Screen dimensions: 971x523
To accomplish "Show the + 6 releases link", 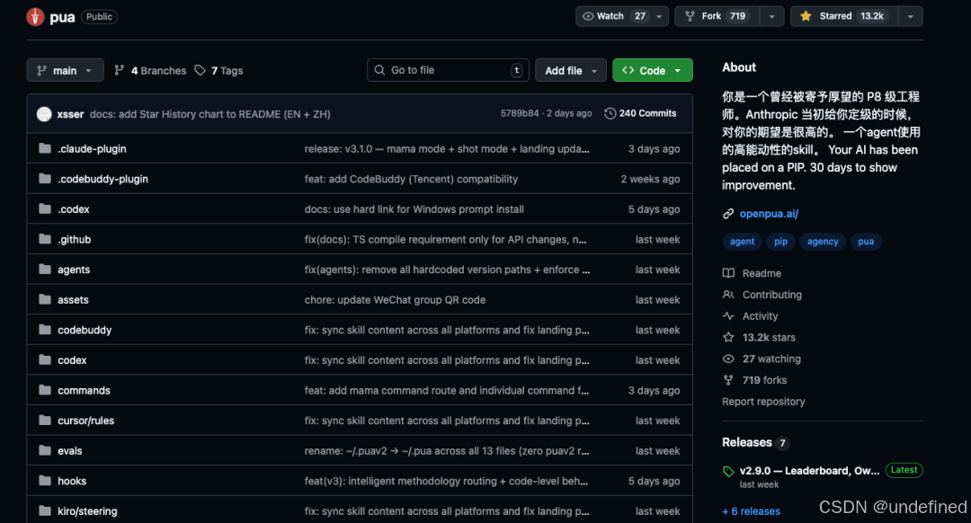I will coord(751,511).
